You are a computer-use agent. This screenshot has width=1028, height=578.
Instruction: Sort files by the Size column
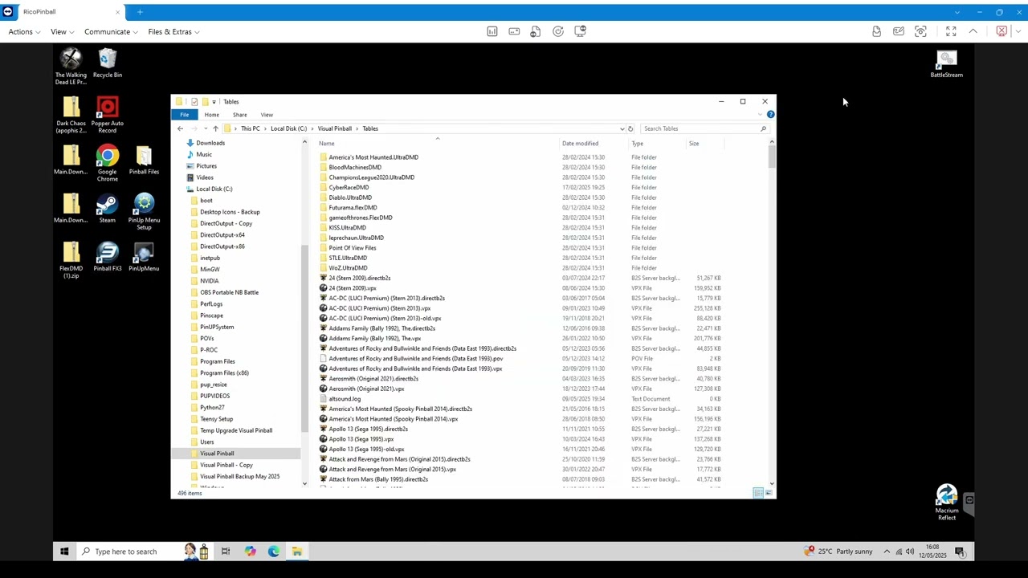(x=694, y=144)
